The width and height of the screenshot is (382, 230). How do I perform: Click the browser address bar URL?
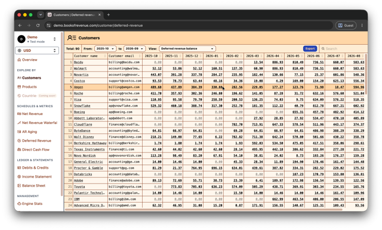(98, 25)
